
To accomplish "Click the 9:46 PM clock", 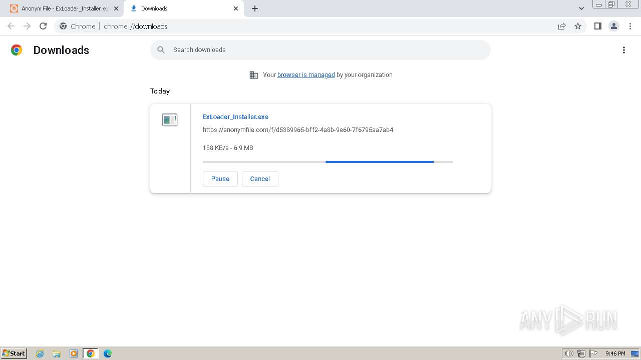I will [615, 353].
